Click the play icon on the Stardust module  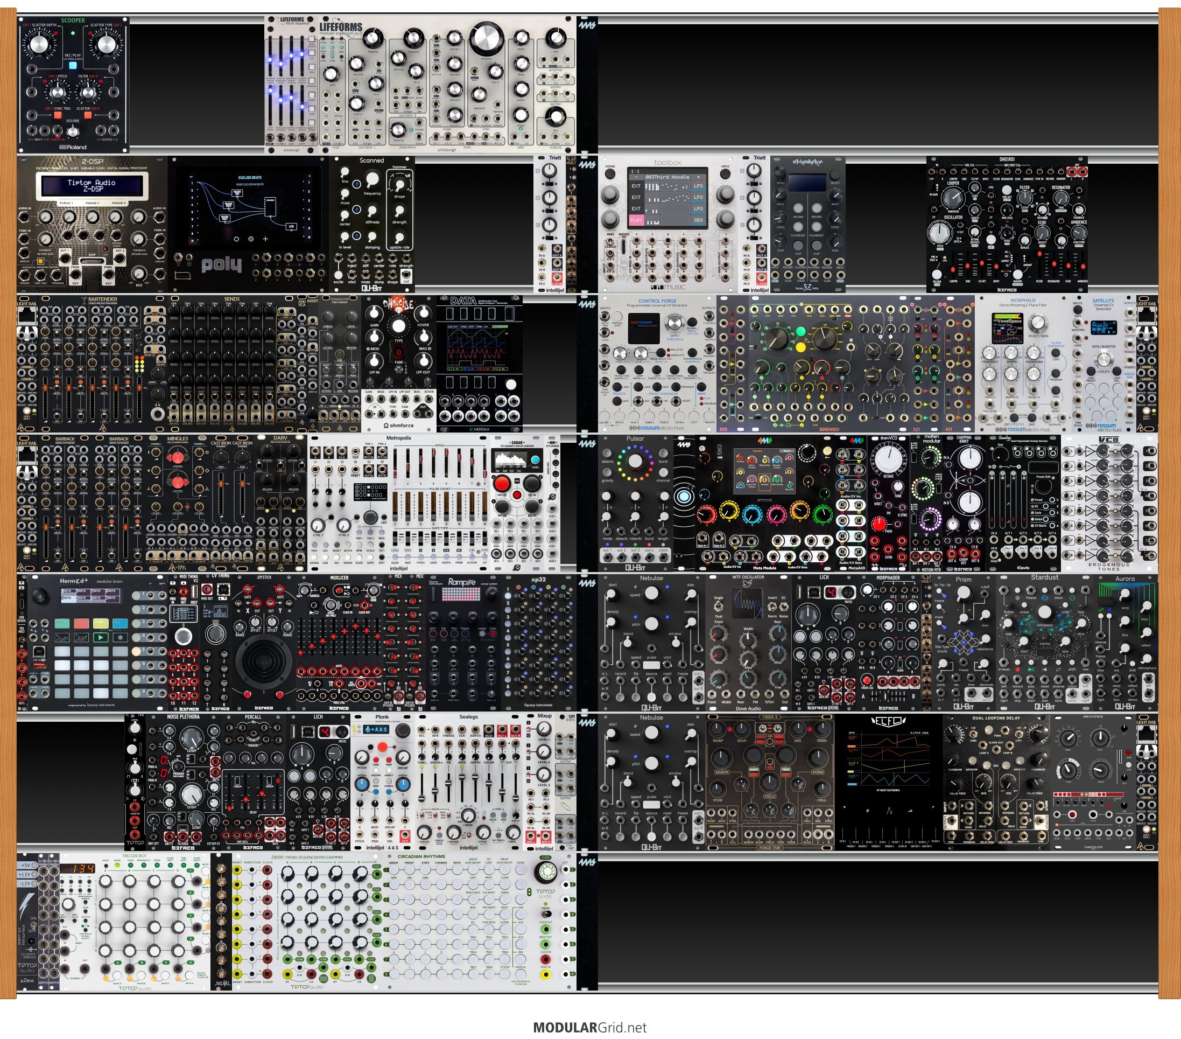[1031, 669]
